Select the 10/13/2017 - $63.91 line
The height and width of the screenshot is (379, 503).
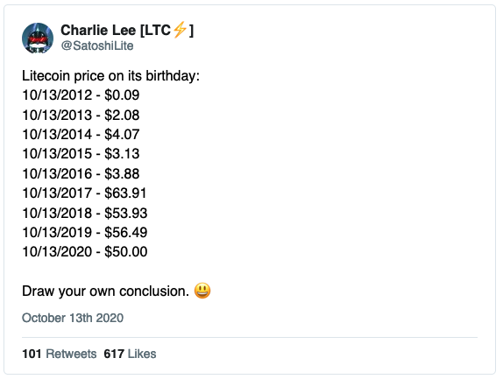(84, 193)
